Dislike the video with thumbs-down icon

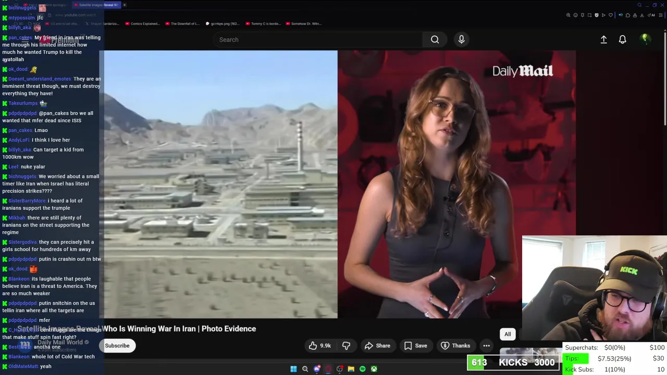pyautogui.click(x=346, y=345)
